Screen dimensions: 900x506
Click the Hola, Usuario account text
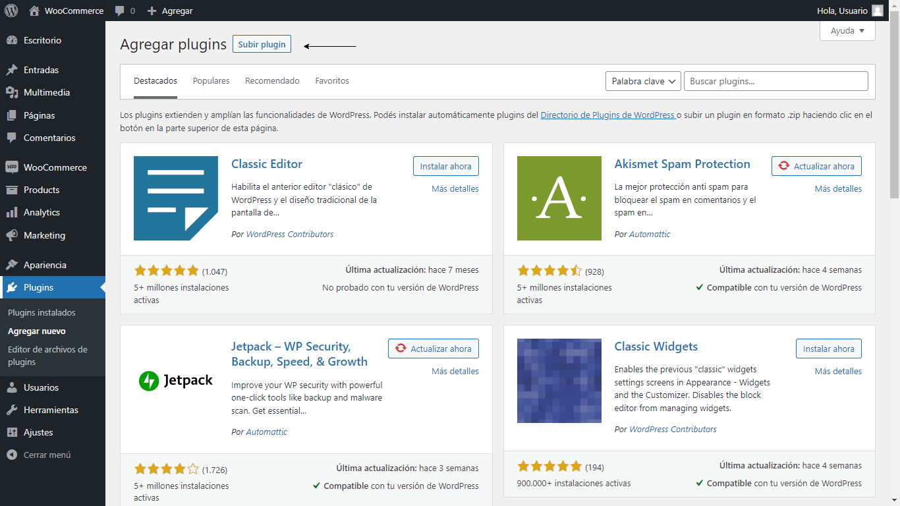[x=842, y=11]
